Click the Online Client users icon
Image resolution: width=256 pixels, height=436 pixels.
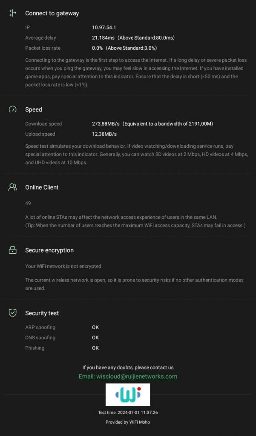(12, 187)
